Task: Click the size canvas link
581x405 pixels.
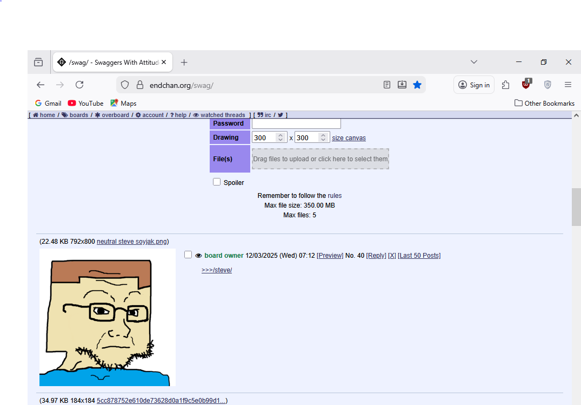Action: point(349,138)
